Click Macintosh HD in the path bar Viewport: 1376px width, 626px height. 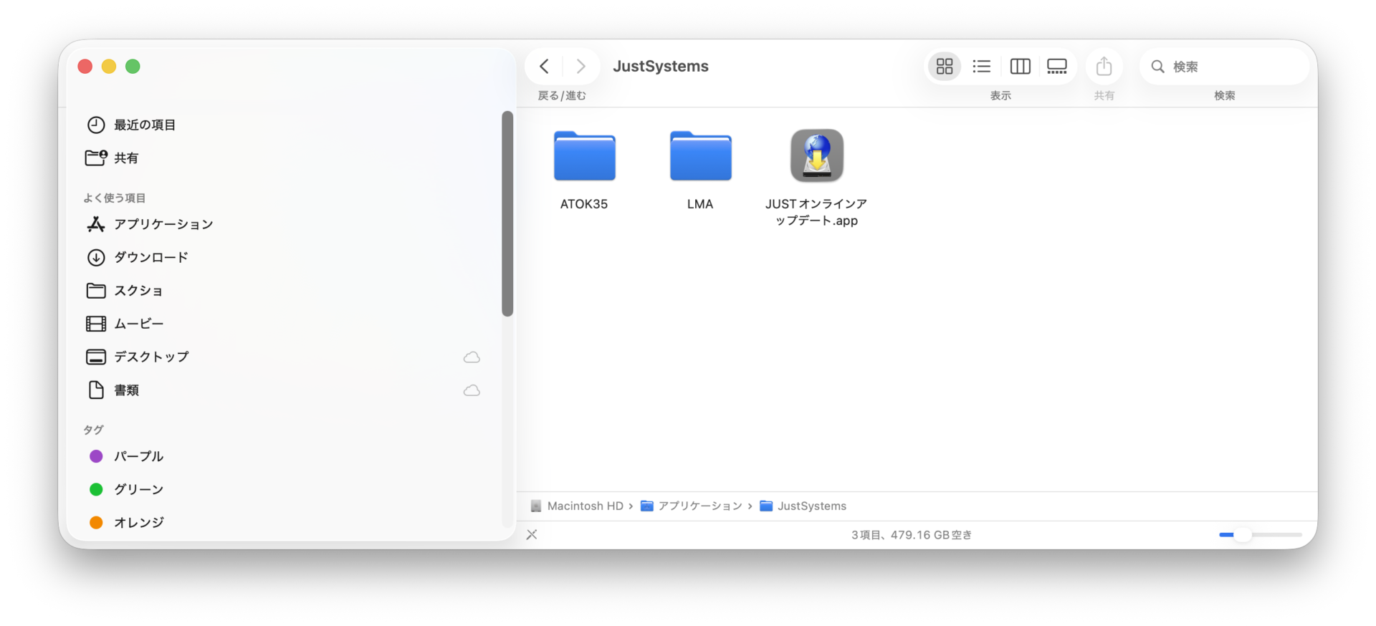tap(584, 506)
